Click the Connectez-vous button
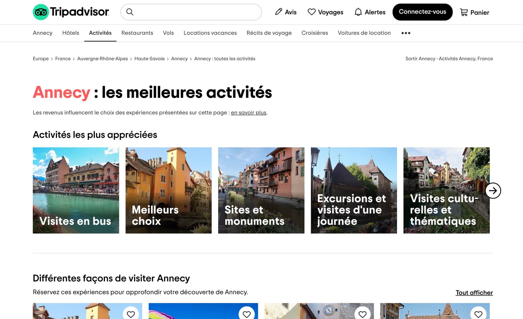The height and width of the screenshot is (319, 523). click(422, 12)
